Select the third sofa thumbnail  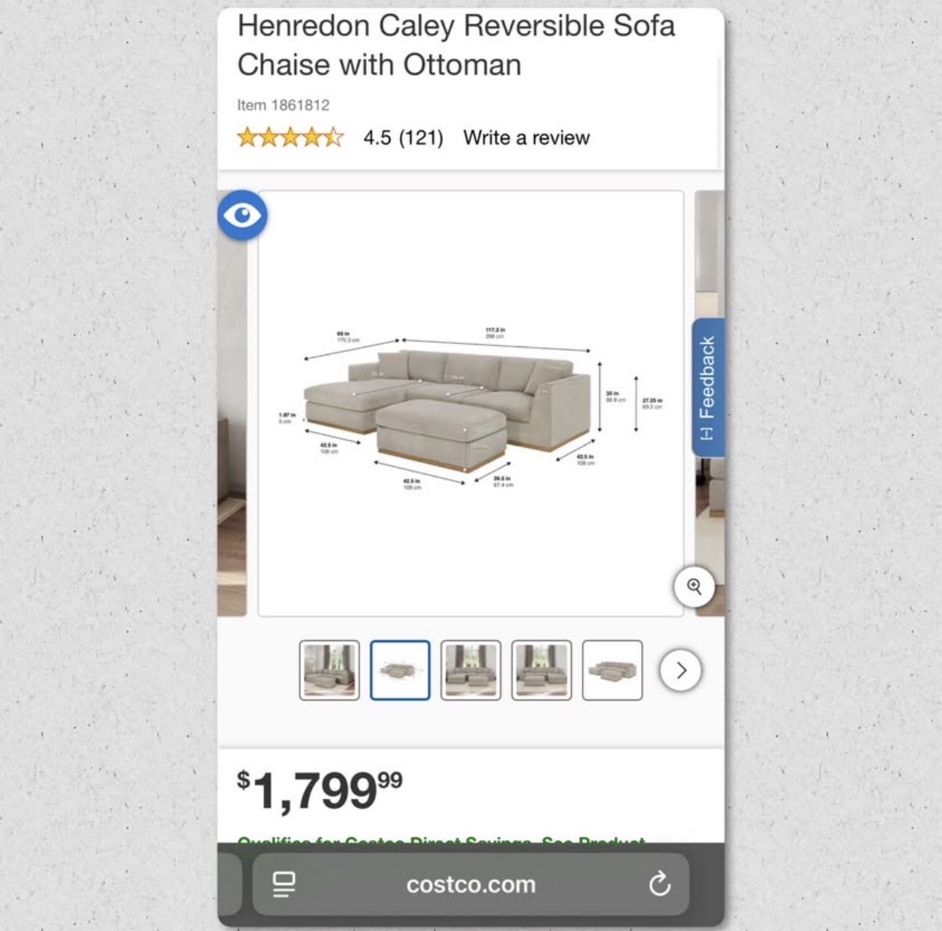coord(471,670)
